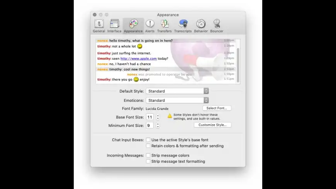
Task: Click the 1:51pm timestamp
Action: click(x=229, y=79)
